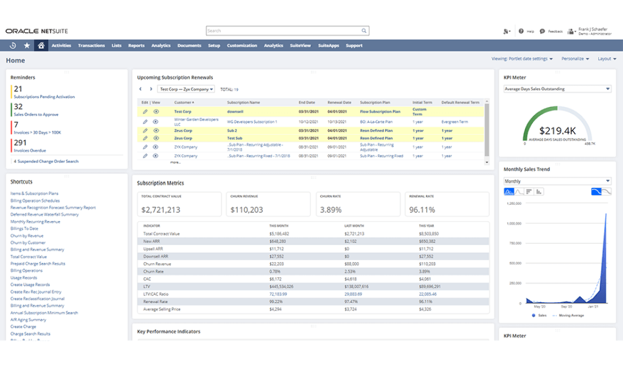Click the search magnifier icon
623x365 pixels.
point(364,31)
